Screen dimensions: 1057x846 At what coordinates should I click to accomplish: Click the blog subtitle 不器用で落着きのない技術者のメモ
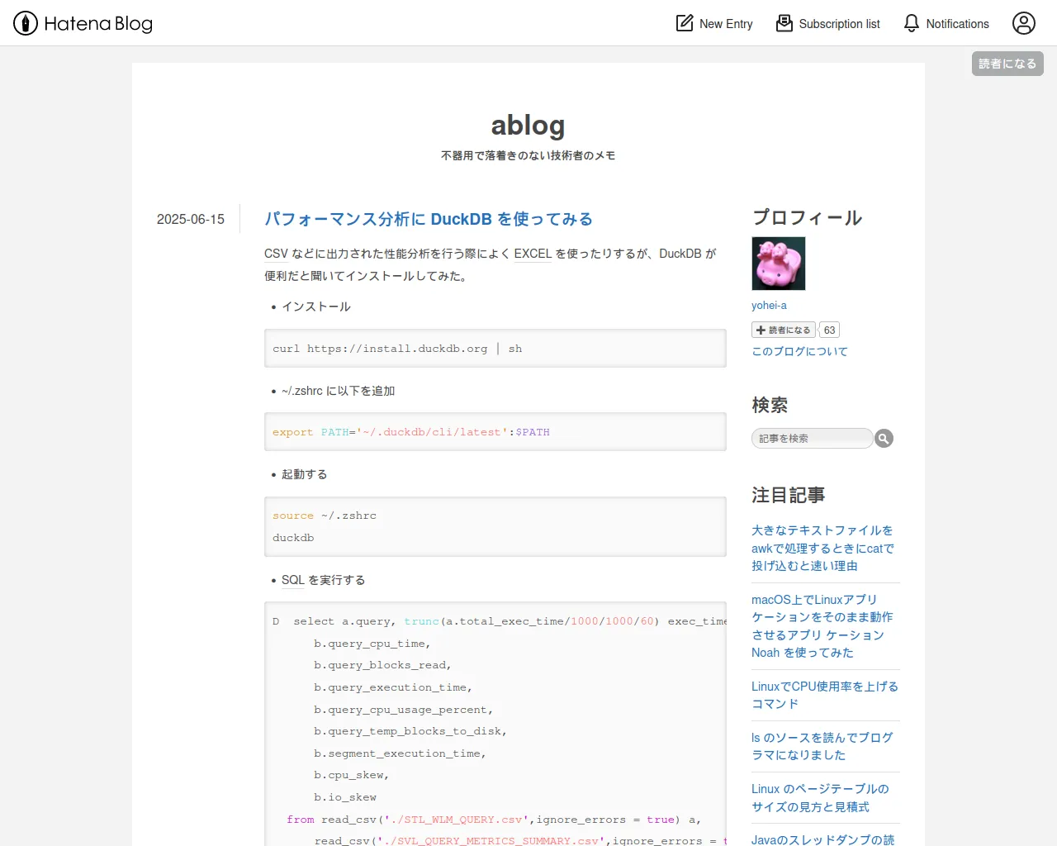pos(528,155)
